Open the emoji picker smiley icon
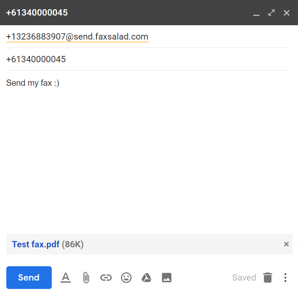 [126, 278]
